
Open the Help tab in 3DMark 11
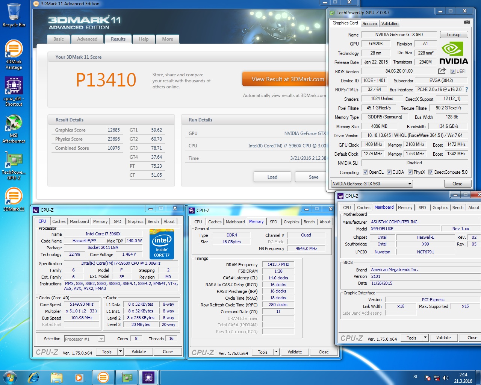(144, 39)
